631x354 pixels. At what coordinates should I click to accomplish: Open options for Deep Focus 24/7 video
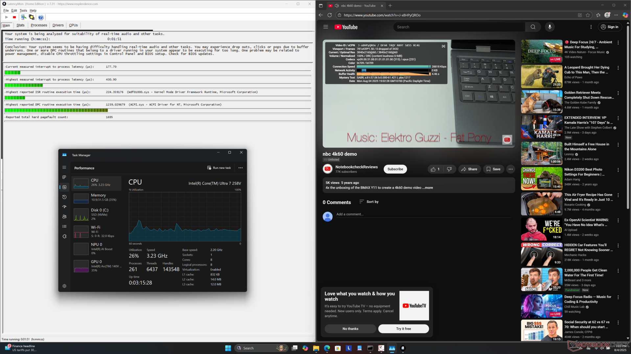click(618, 43)
